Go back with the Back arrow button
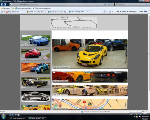Viewport: 150px width, 120px height. pyautogui.click(x=2, y=4)
